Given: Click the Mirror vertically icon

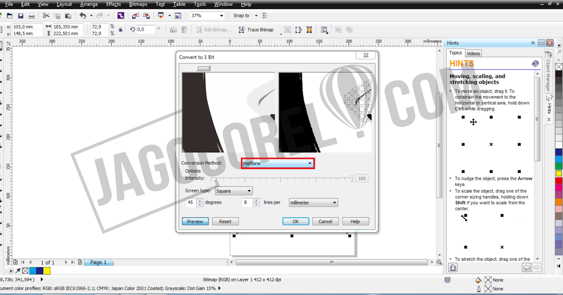Looking at the screenshot, I should [184, 29].
